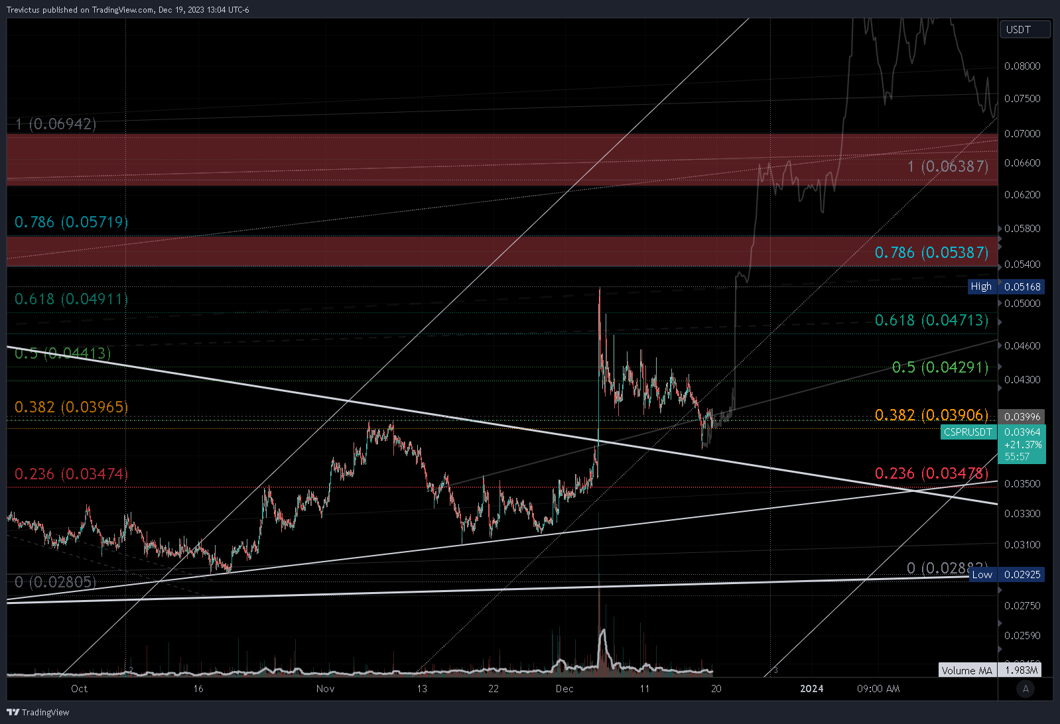Click the 0.08000 price scale label

pos(1022,66)
